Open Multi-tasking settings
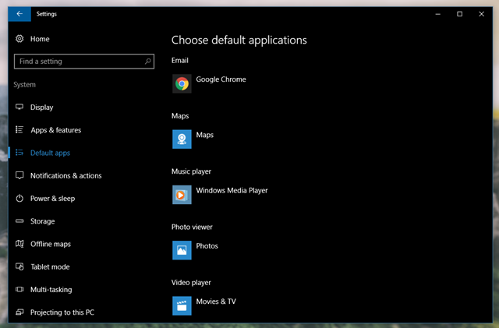 (x=51, y=290)
